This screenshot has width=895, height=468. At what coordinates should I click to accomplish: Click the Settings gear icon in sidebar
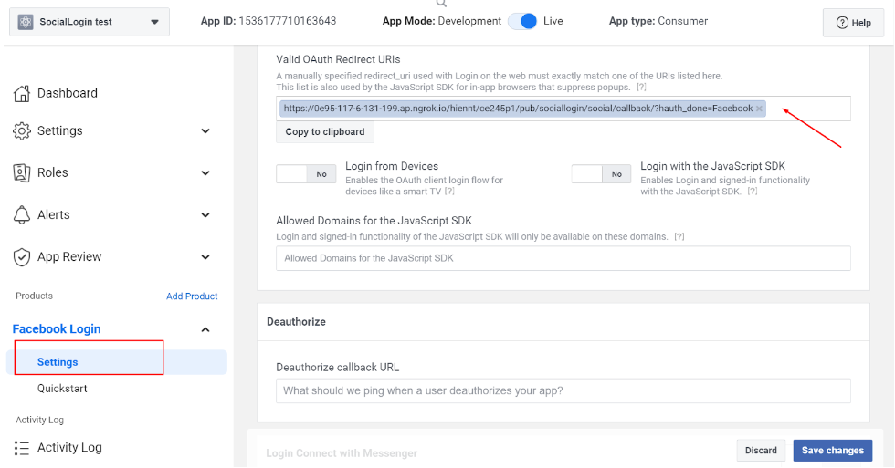[x=22, y=131]
